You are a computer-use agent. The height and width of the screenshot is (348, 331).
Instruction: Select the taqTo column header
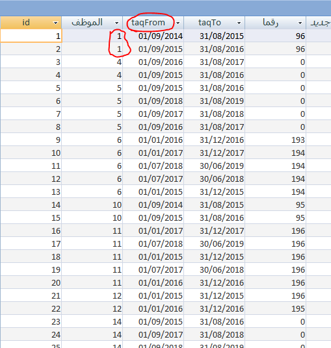tap(215, 23)
